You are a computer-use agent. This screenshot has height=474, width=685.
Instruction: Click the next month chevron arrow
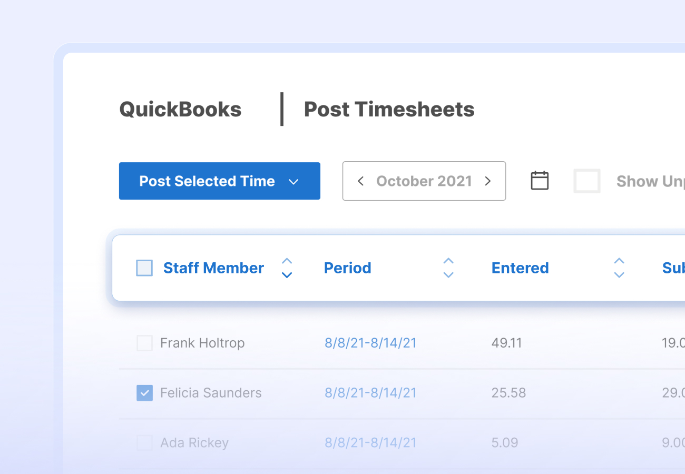(x=488, y=181)
